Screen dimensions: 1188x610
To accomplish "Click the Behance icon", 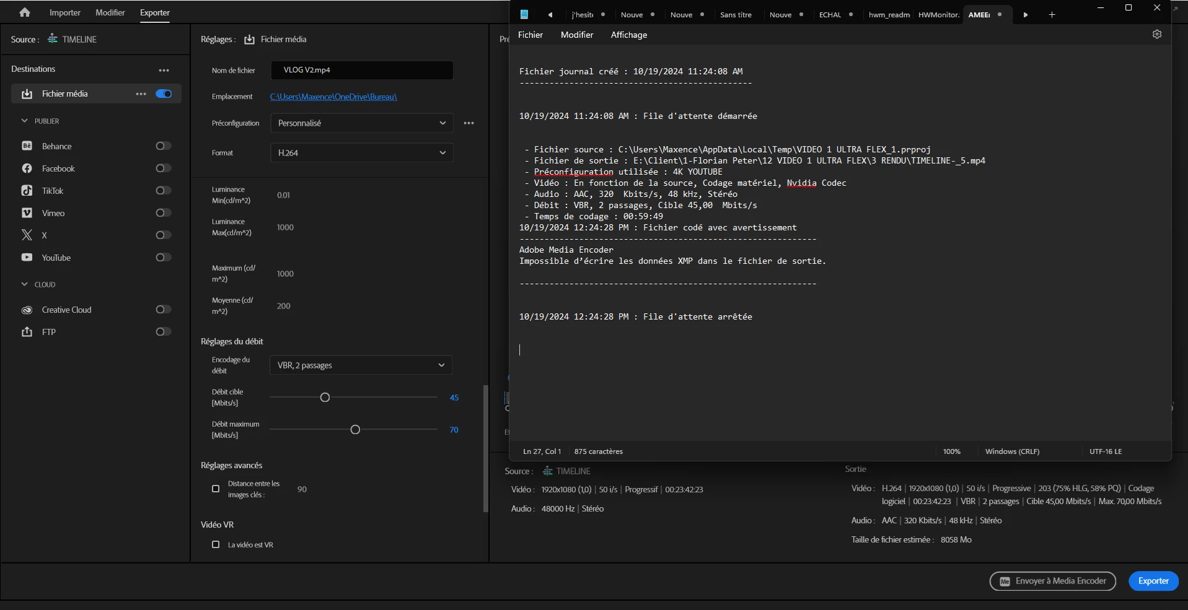I will coord(27,146).
